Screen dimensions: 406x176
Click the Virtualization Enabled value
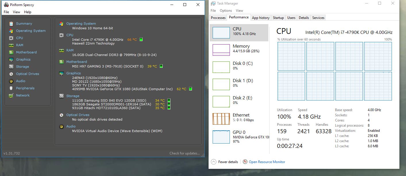pos(374,131)
